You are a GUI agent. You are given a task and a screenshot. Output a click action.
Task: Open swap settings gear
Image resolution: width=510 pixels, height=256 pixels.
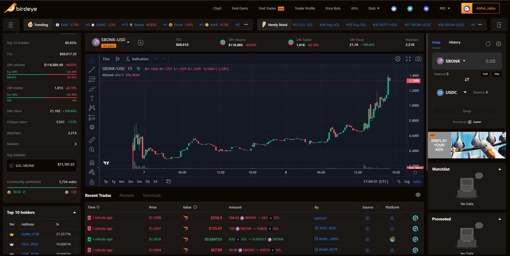pyautogui.click(x=499, y=43)
